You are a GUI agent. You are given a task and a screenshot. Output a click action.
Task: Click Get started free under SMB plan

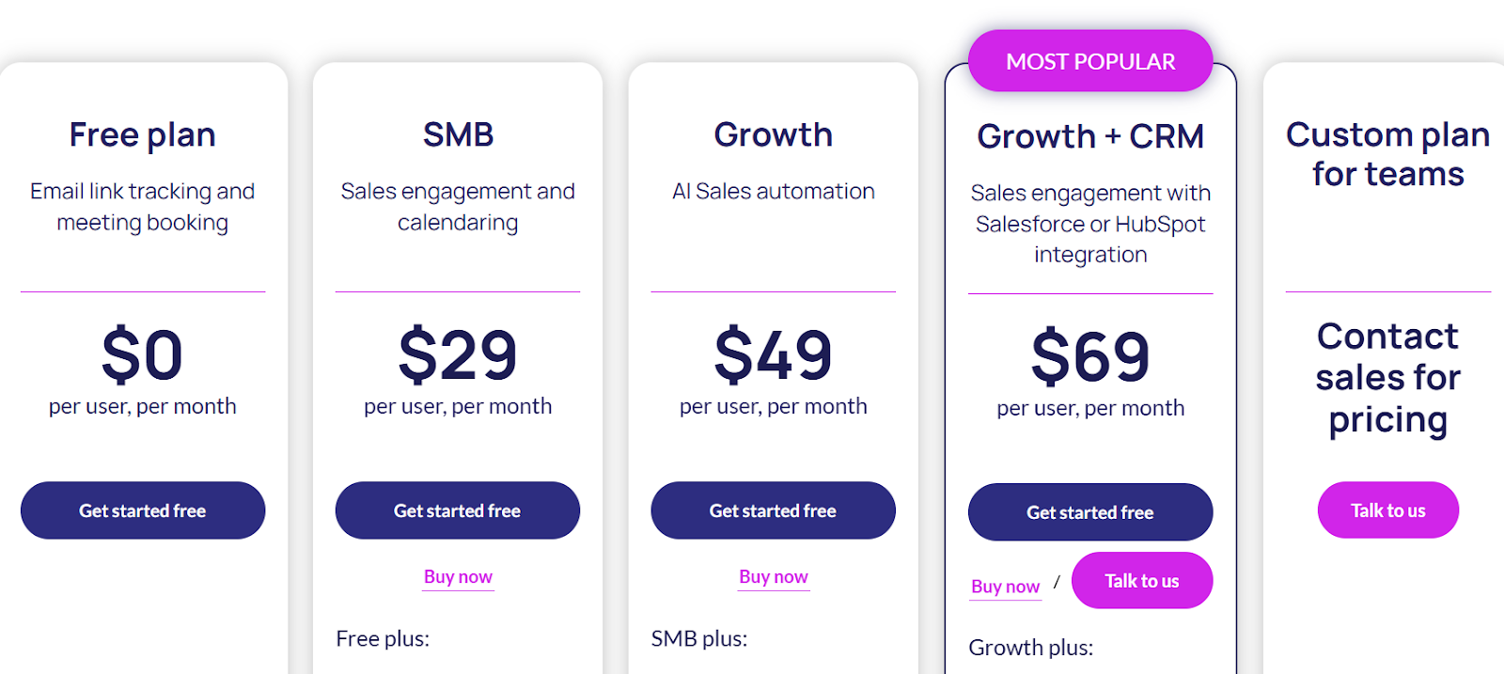[x=457, y=510]
